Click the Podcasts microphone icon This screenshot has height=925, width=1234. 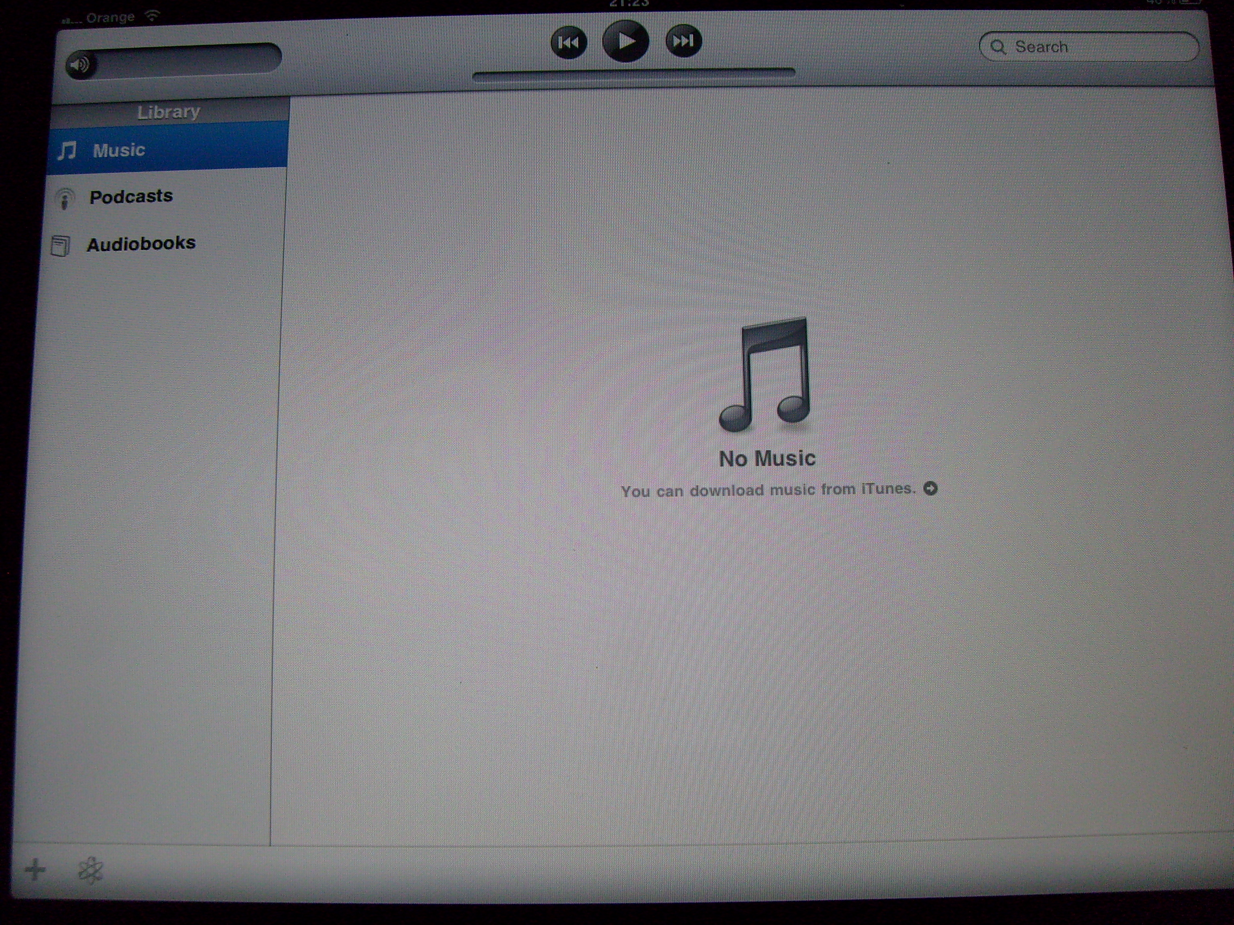[65, 199]
